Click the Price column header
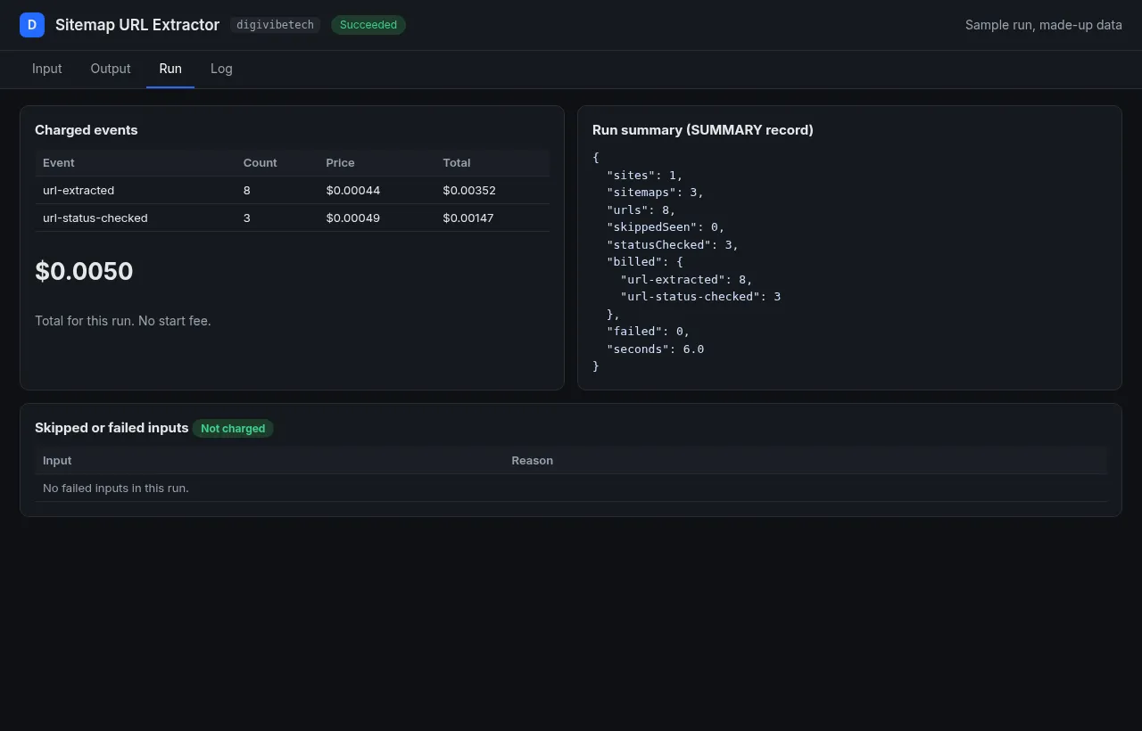Viewport: 1142px width, 731px height. coord(340,163)
